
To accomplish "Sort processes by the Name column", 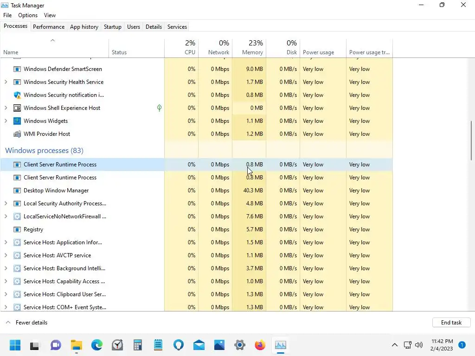I will pyautogui.click(x=55, y=48).
